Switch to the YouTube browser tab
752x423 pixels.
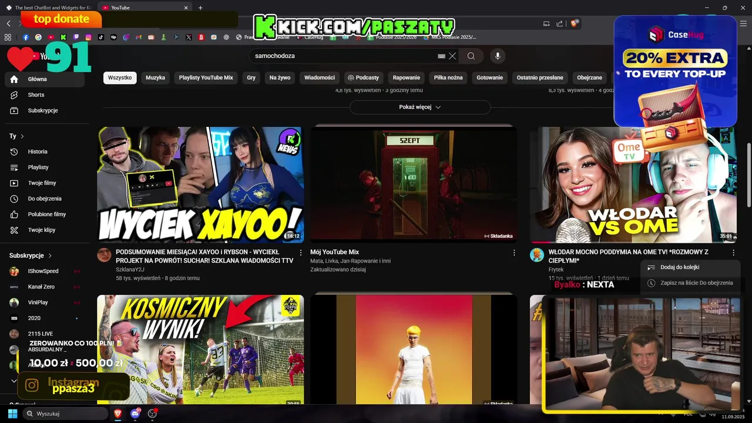click(145, 8)
